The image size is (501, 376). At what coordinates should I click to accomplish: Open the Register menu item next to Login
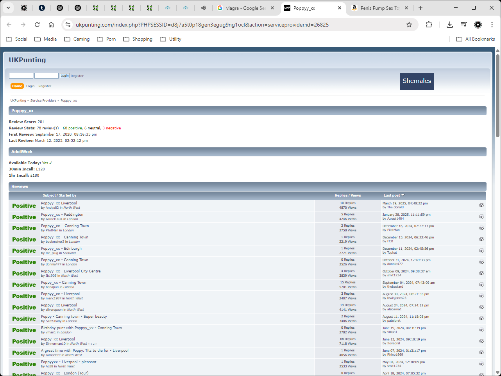[x=45, y=86]
